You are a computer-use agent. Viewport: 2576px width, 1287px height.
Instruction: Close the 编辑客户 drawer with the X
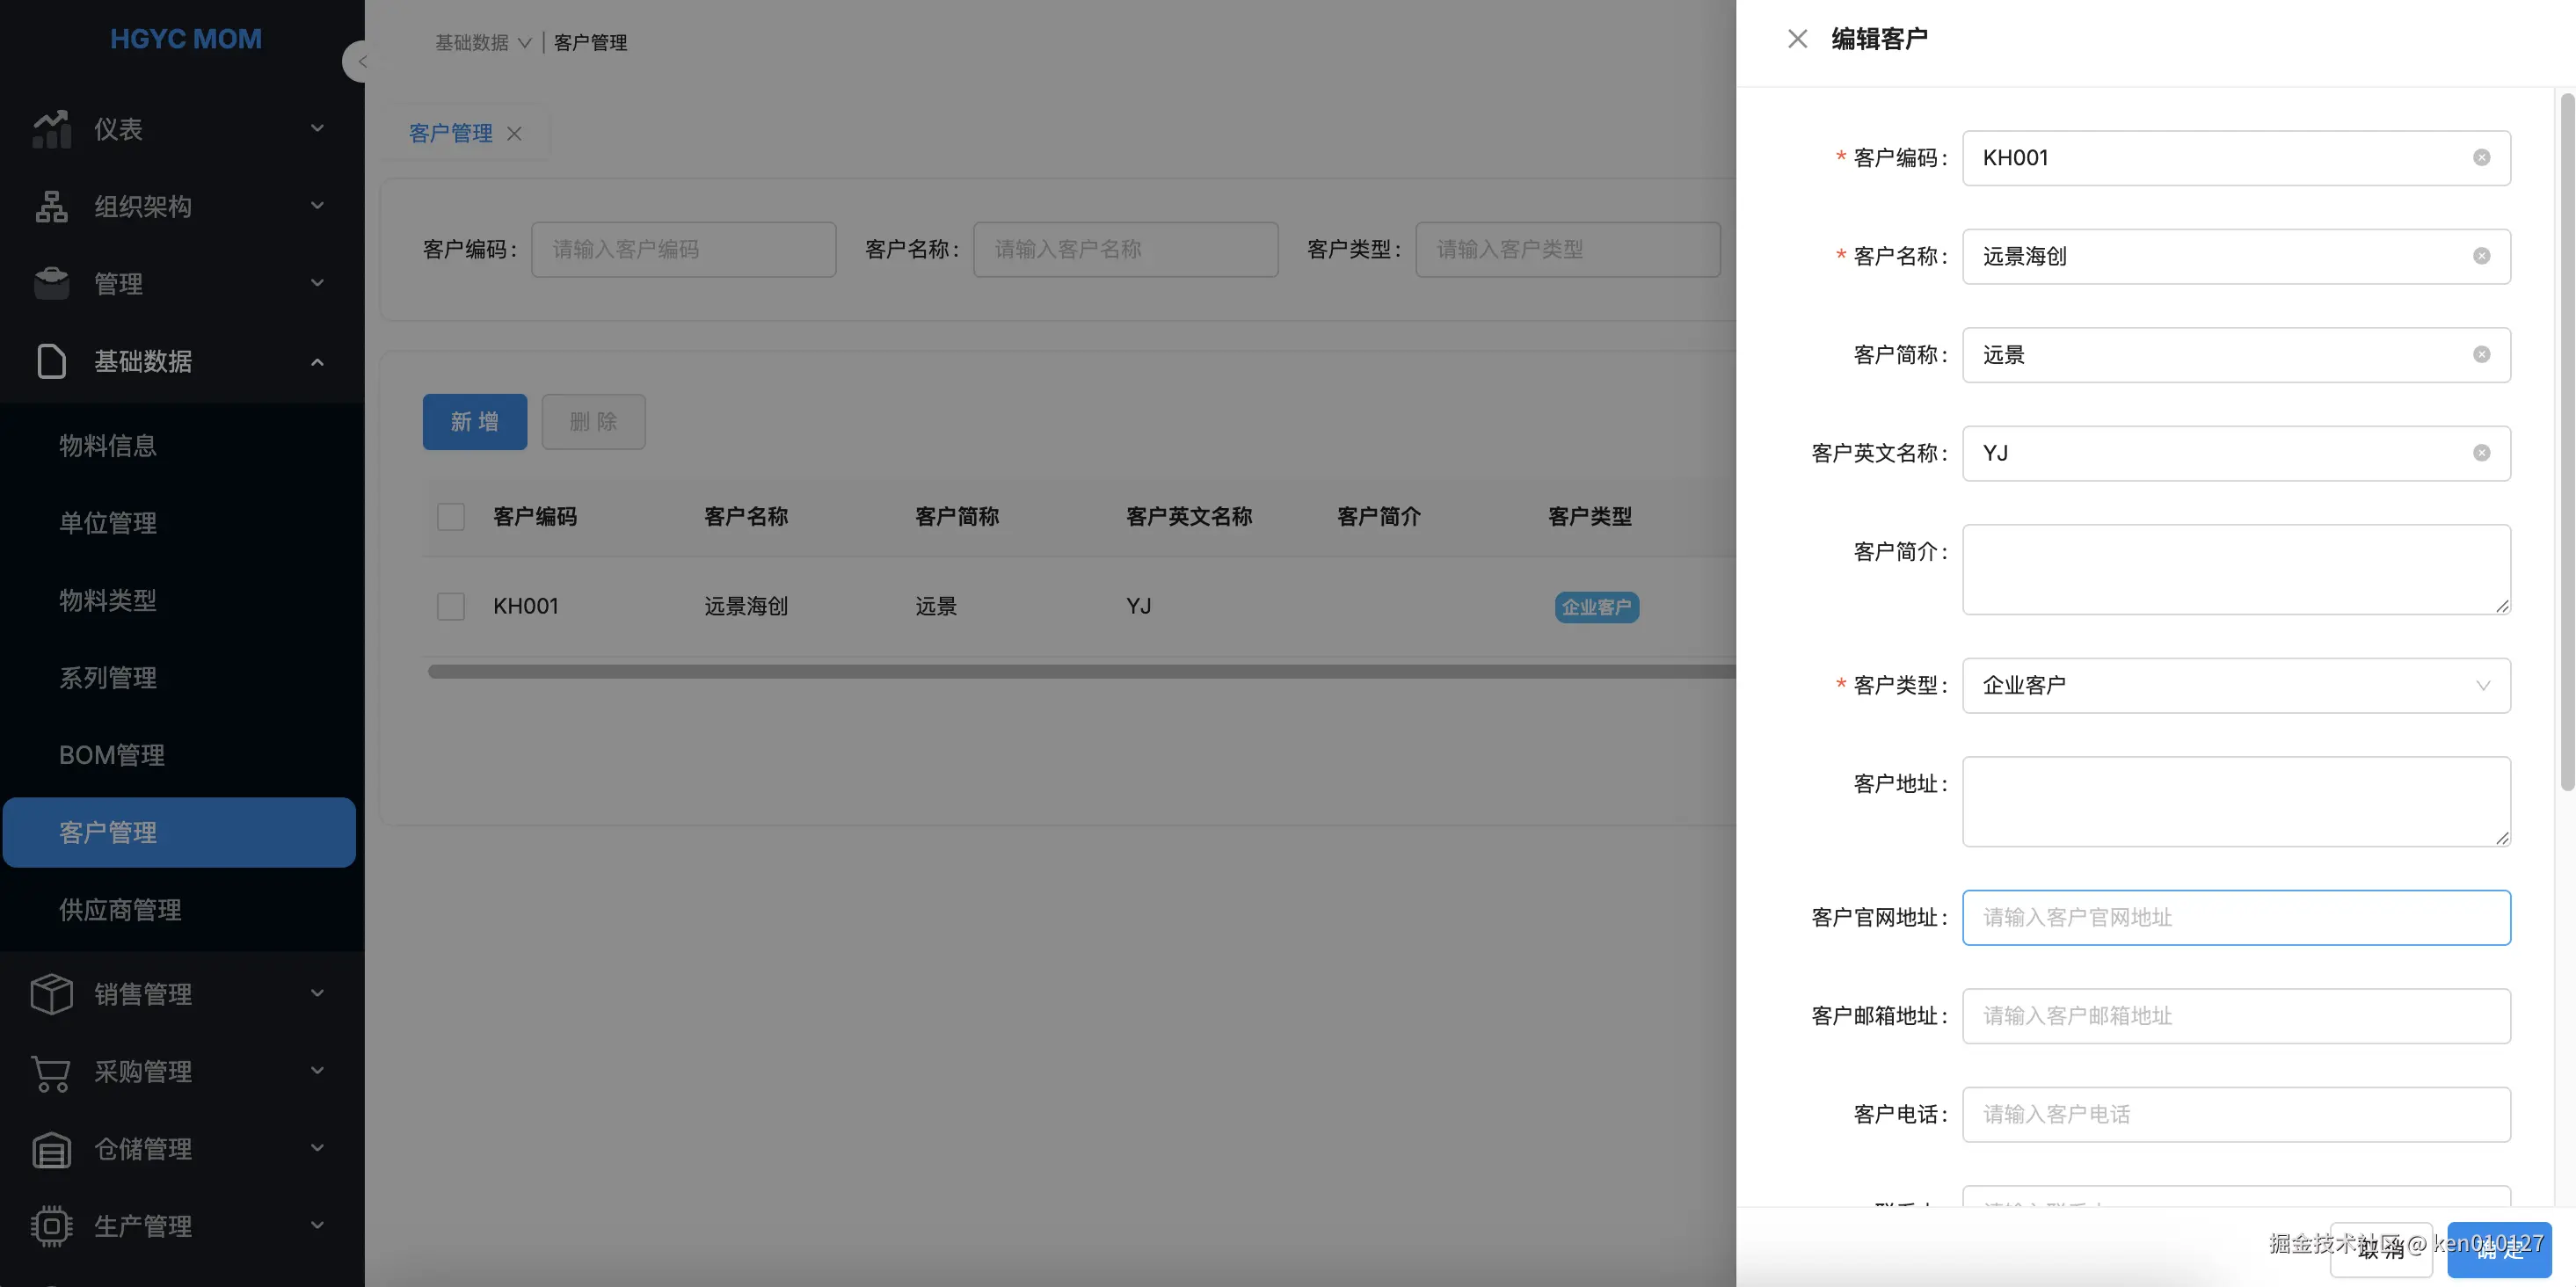coord(1797,39)
